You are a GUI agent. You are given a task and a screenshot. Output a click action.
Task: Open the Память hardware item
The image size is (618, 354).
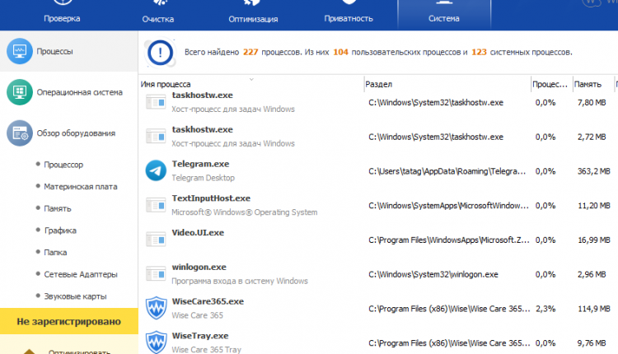58,209
